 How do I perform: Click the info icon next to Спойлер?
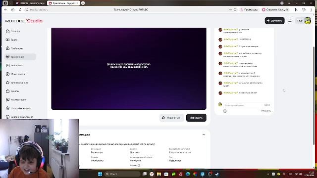point(139,166)
